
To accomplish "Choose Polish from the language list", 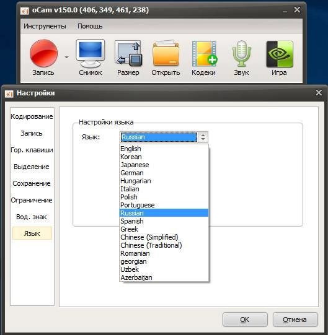I will pyautogui.click(x=164, y=197).
